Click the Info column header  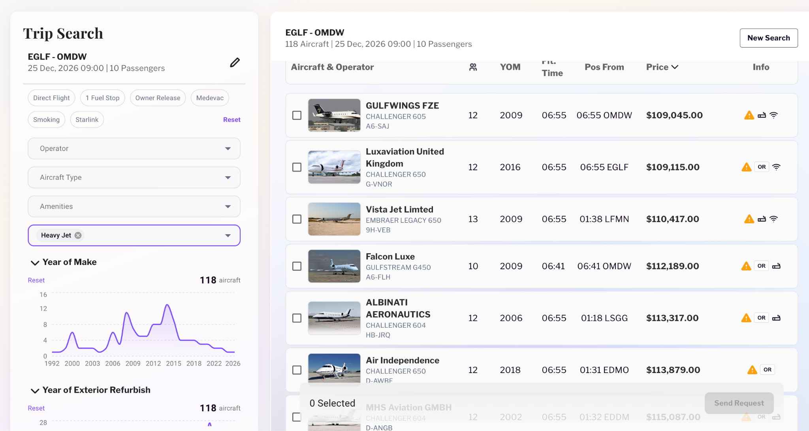pyautogui.click(x=761, y=67)
